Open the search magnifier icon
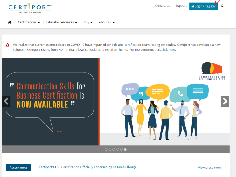This screenshot has width=236, height=177. [x=222, y=6]
